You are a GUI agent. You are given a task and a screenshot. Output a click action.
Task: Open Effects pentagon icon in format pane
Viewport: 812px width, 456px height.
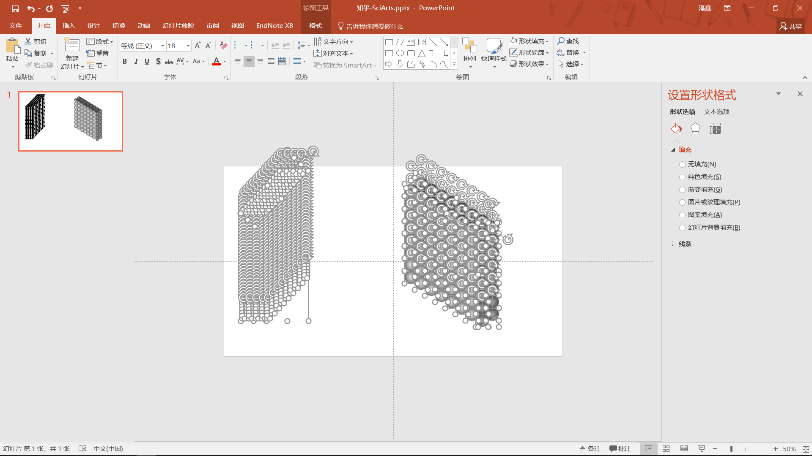(x=695, y=128)
